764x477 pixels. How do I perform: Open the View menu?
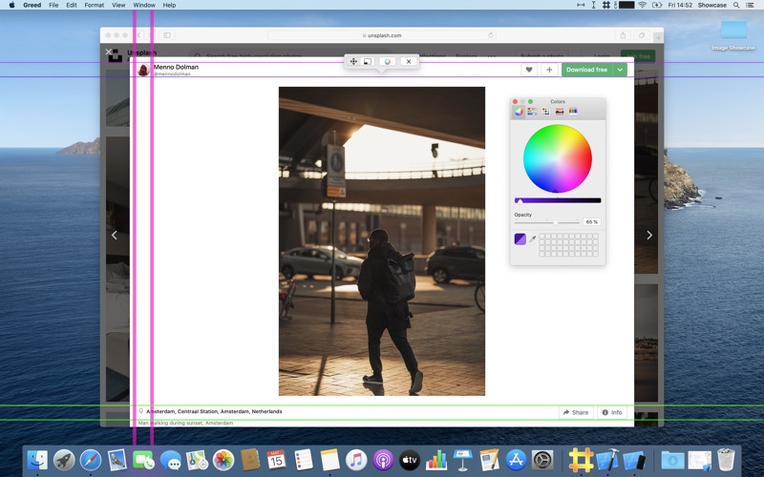coord(118,5)
